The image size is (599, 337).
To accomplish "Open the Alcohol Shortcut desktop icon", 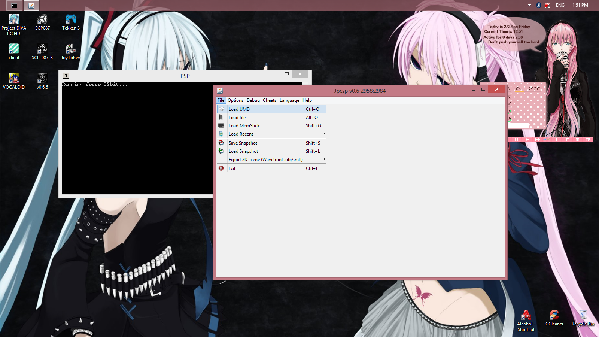I will pyautogui.click(x=526, y=321).
